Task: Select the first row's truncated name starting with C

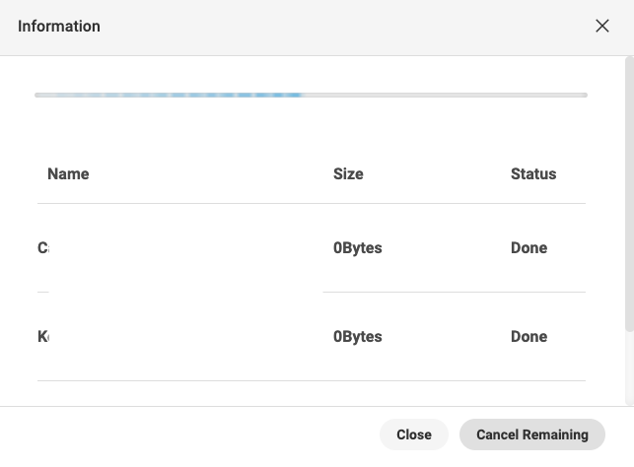Action: [x=43, y=248]
